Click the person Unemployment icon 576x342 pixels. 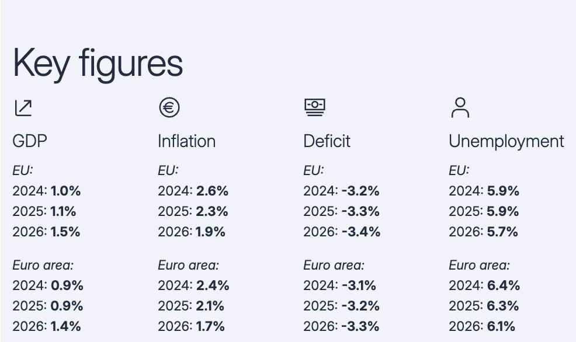[x=460, y=108]
